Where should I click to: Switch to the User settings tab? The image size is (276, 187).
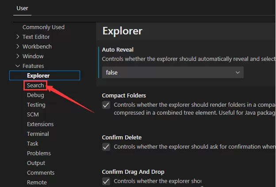point(22,8)
